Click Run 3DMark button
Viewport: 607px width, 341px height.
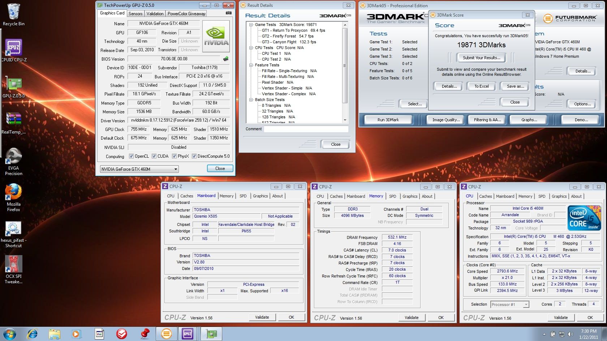(x=388, y=120)
